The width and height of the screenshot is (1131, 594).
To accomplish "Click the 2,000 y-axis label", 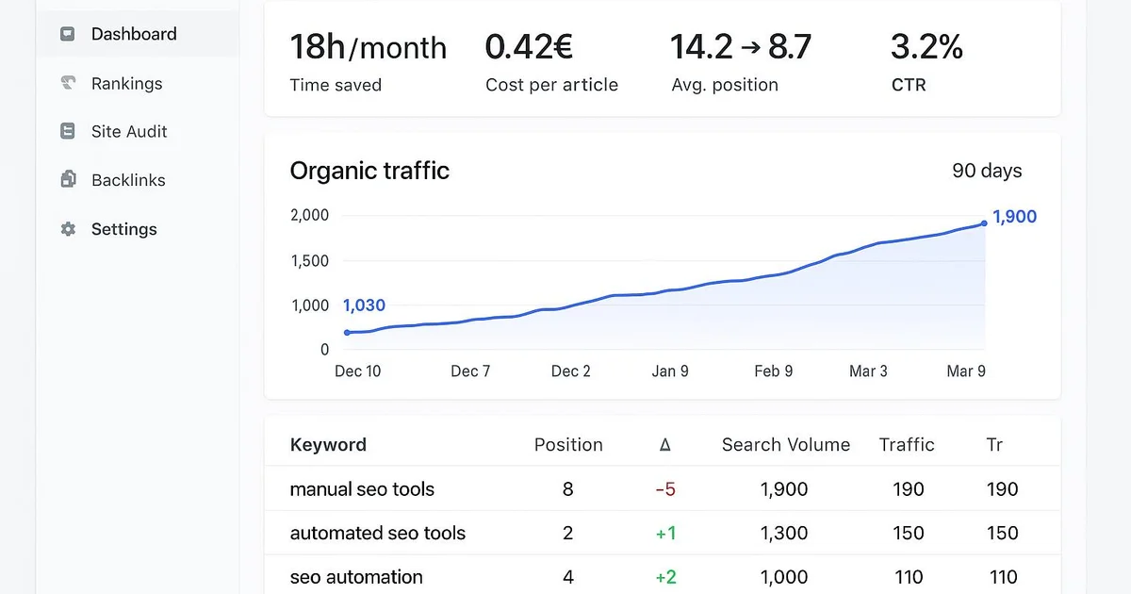I will point(310,215).
